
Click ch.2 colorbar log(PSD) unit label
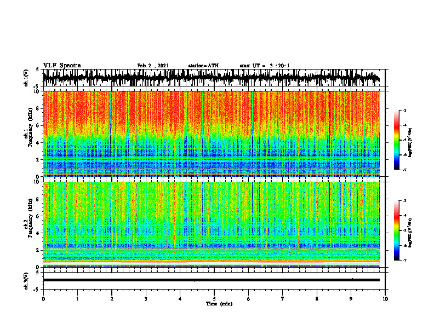[411, 233]
